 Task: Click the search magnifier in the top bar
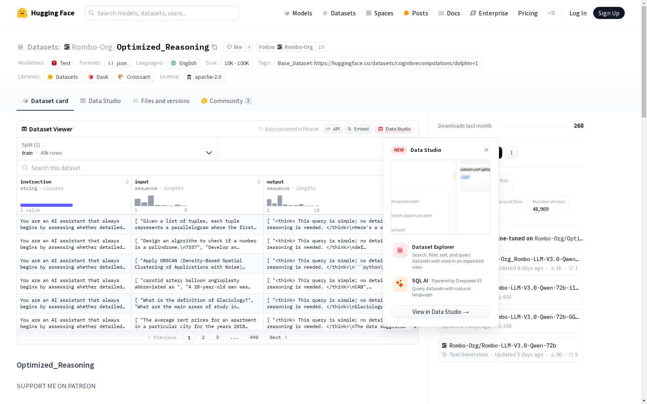tap(91, 13)
